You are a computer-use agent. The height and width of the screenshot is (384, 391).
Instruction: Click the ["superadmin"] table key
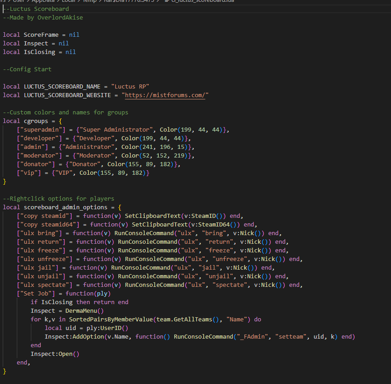[x=41, y=130]
